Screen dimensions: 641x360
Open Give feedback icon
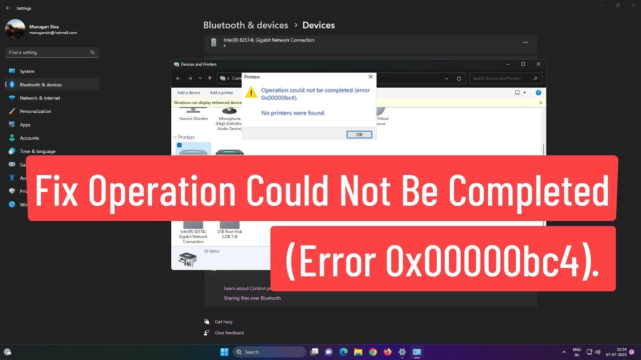coord(207,332)
